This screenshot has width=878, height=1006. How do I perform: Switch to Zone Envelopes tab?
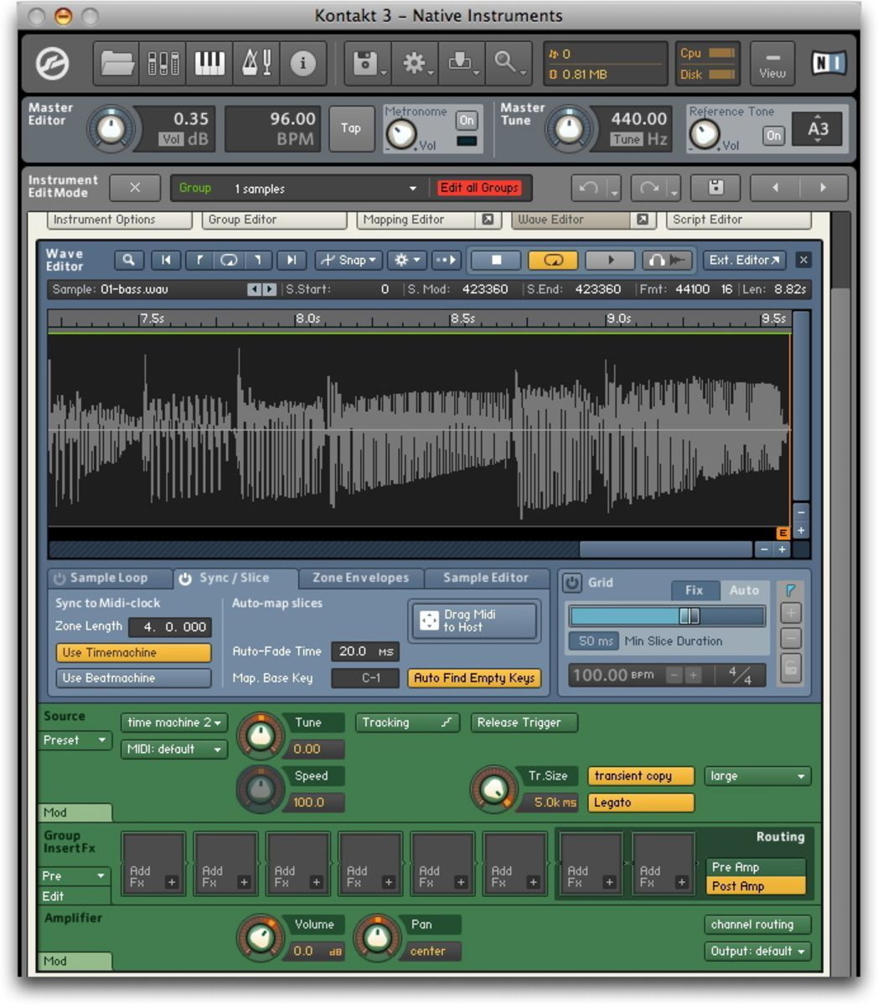[x=361, y=578]
